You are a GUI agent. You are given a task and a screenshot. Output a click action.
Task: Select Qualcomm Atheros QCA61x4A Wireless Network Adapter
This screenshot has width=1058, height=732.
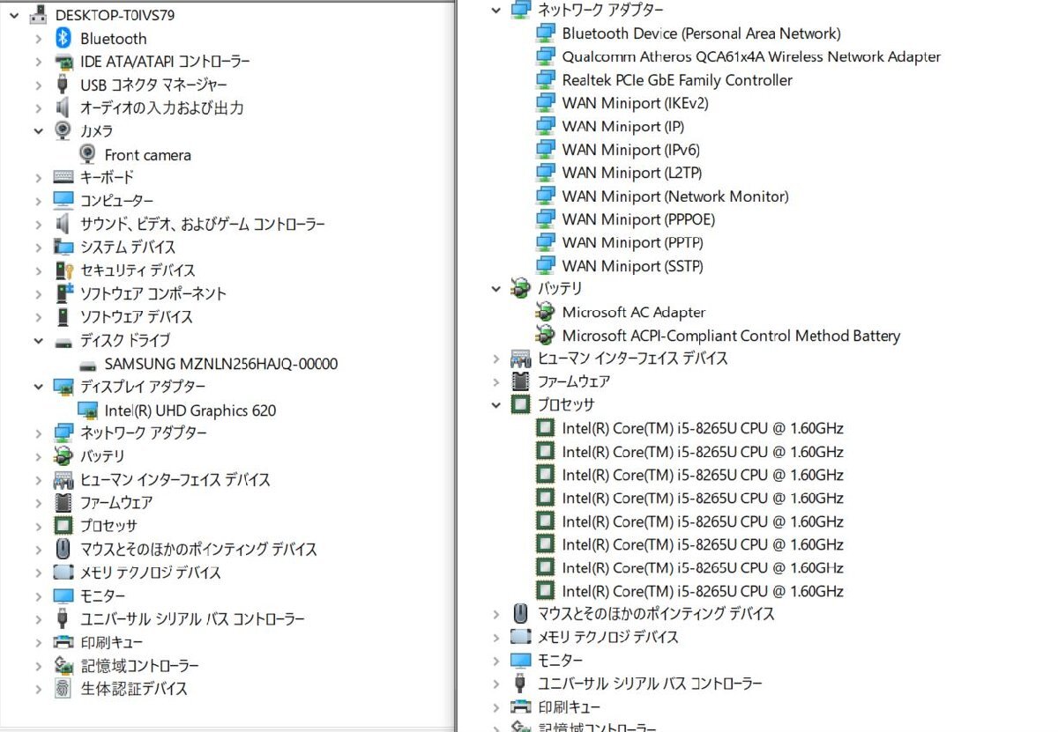tap(751, 56)
